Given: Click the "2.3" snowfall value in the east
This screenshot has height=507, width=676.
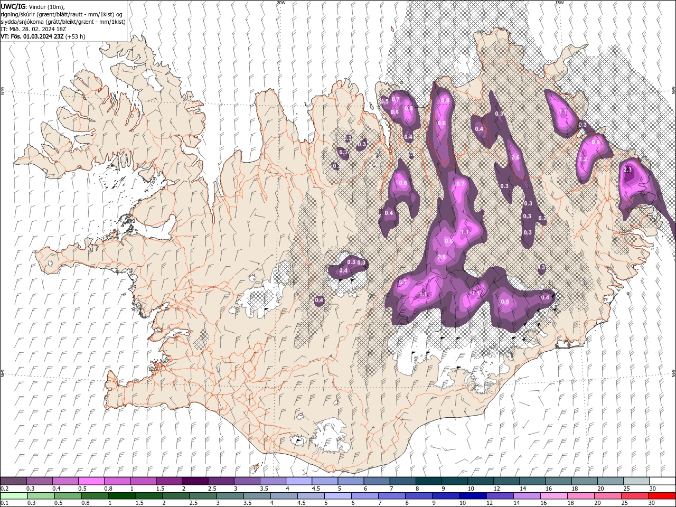Looking at the screenshot, I should pyautogui.click(x=627, y=170).
